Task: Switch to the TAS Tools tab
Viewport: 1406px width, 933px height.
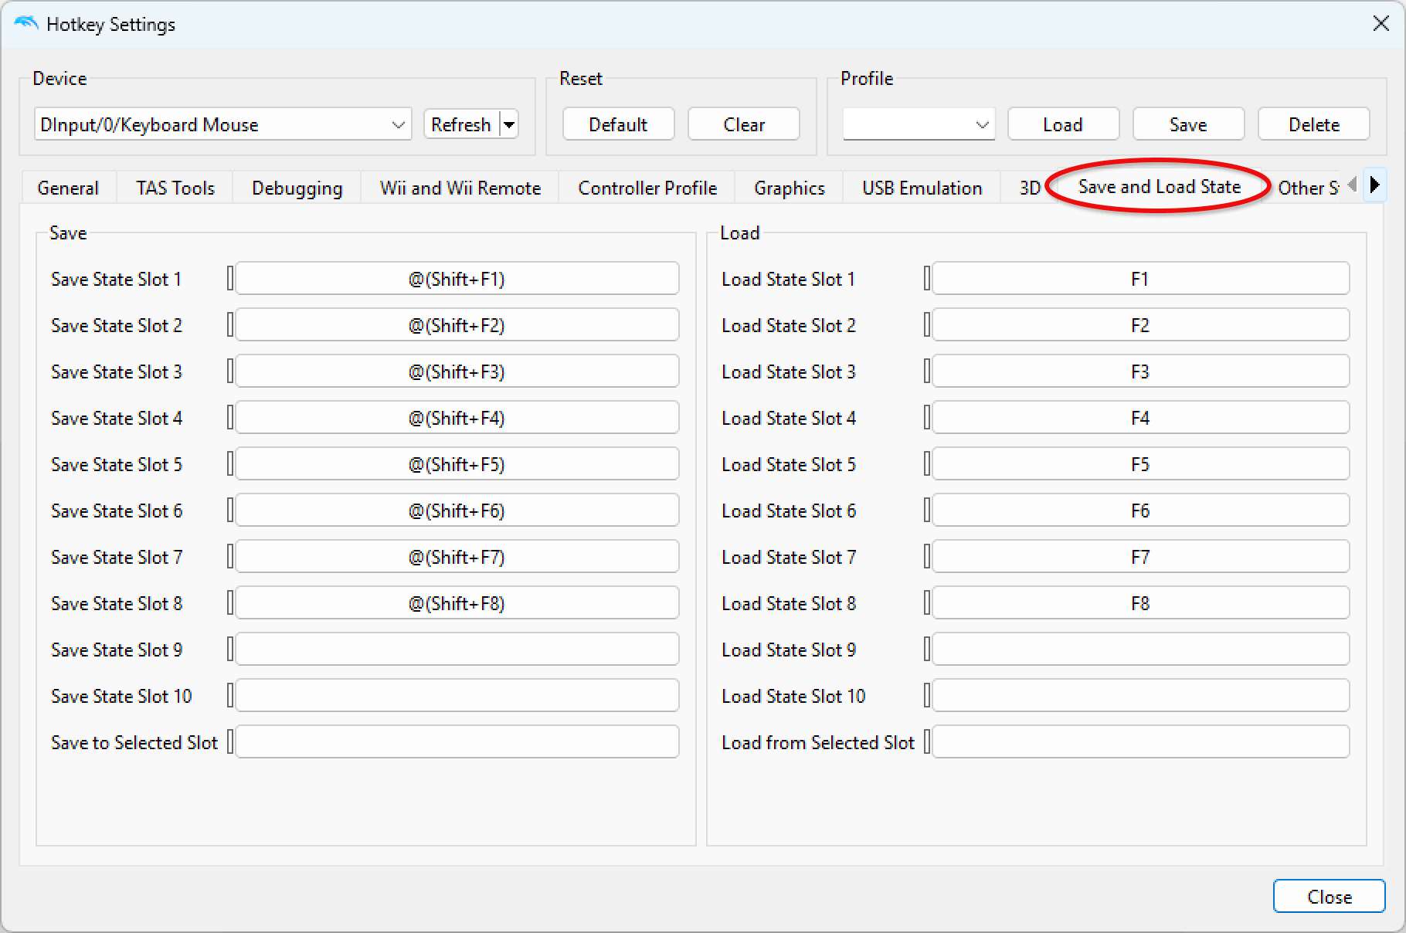Action: pyautogui.click(x=175, y=188)
